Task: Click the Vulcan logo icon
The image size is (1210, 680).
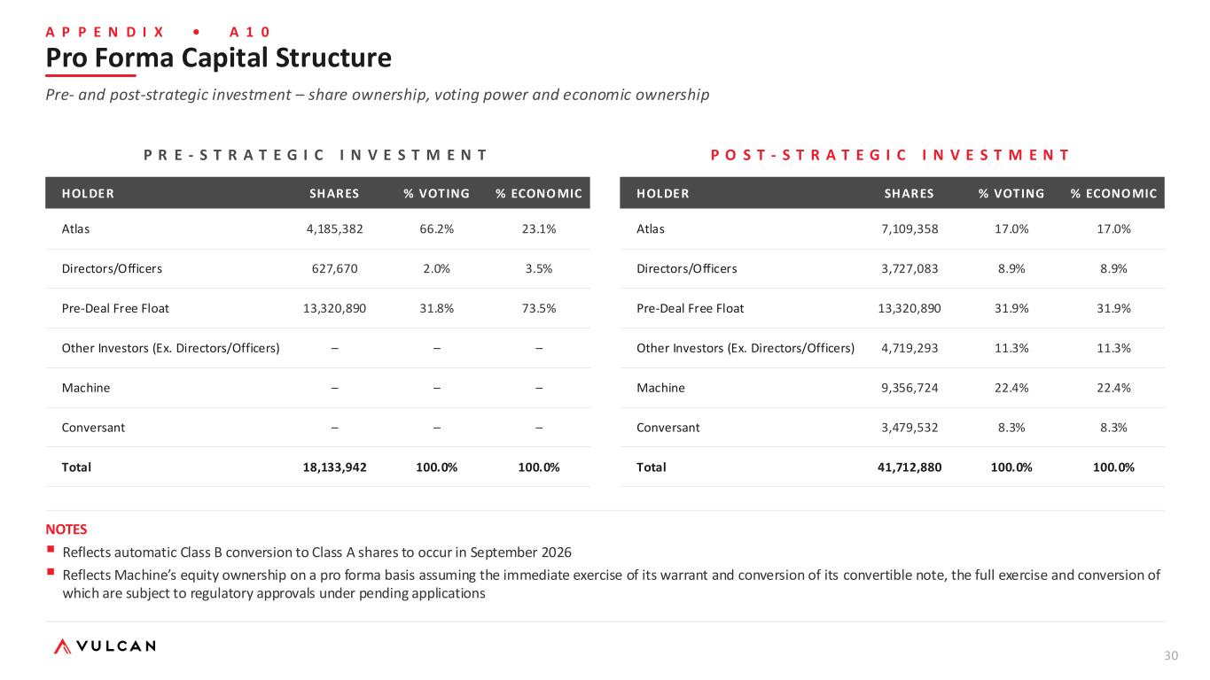Action: coord(63,646)
